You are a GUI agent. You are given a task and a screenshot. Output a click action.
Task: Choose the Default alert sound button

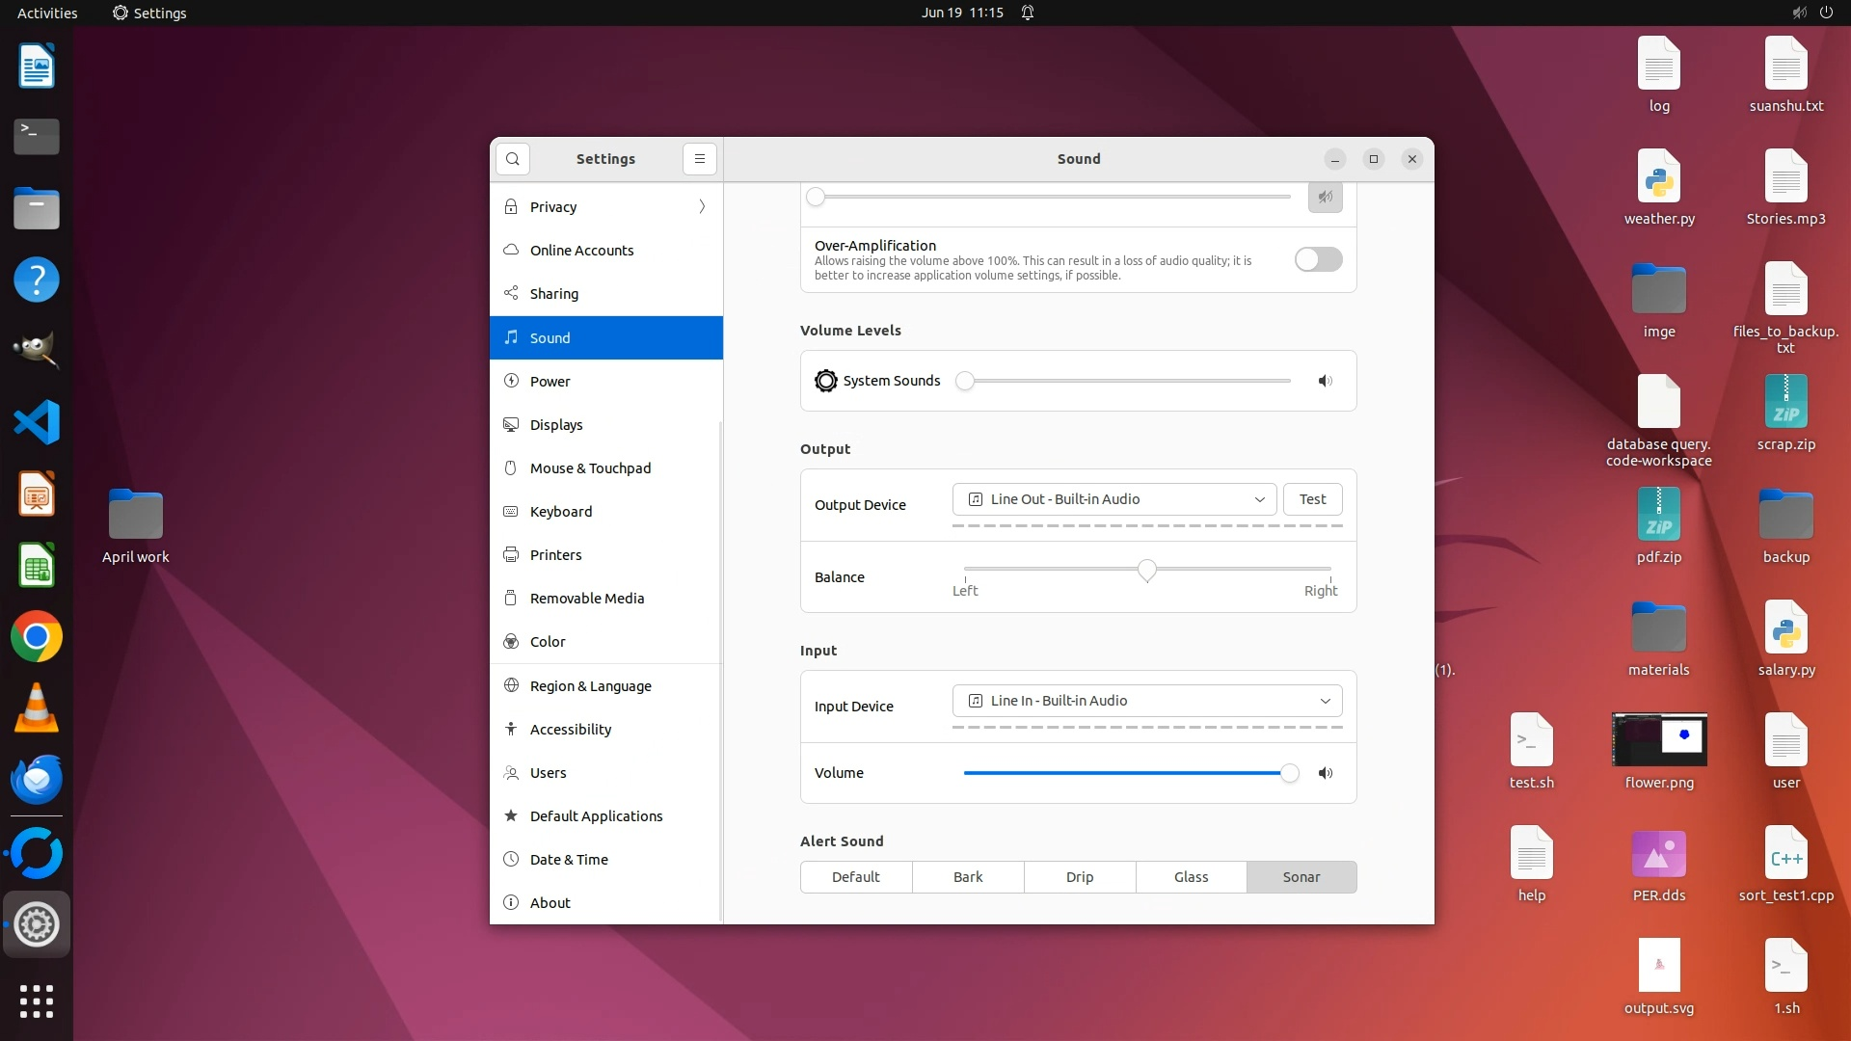[x=856, y=877]
